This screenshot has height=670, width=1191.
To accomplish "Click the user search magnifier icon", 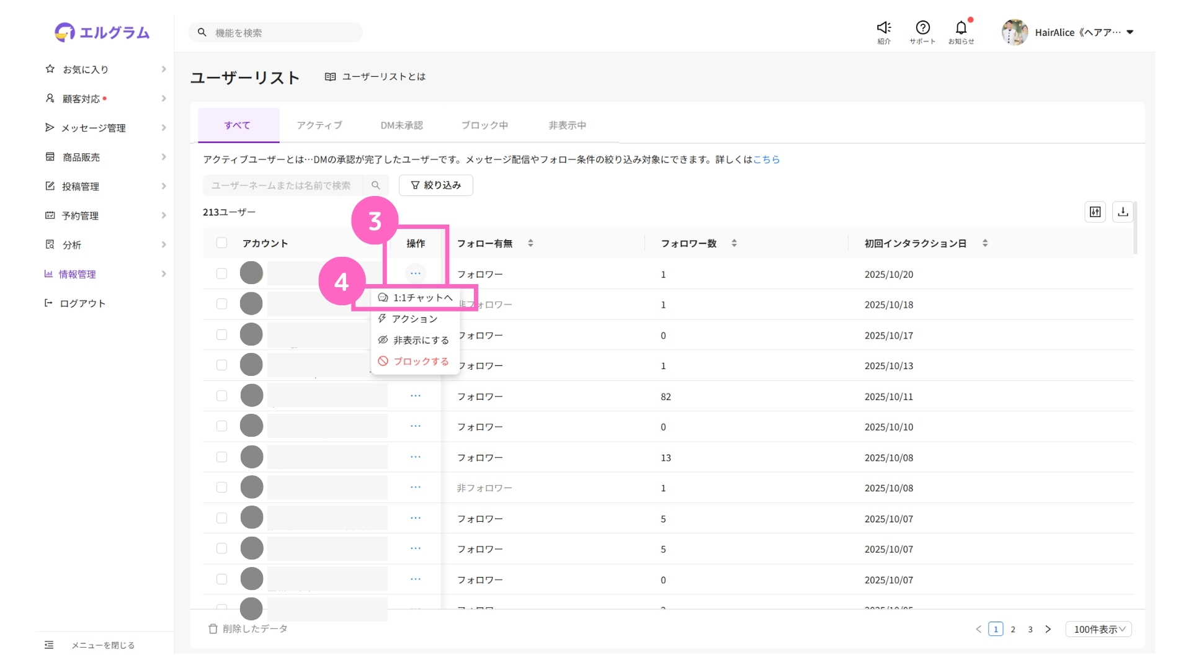I will [x=376, y=185].
